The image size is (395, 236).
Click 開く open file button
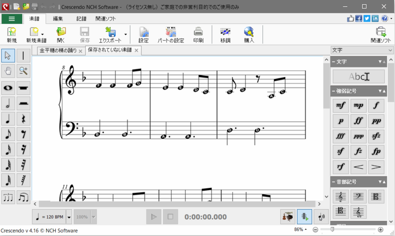[x=61, y=35]
